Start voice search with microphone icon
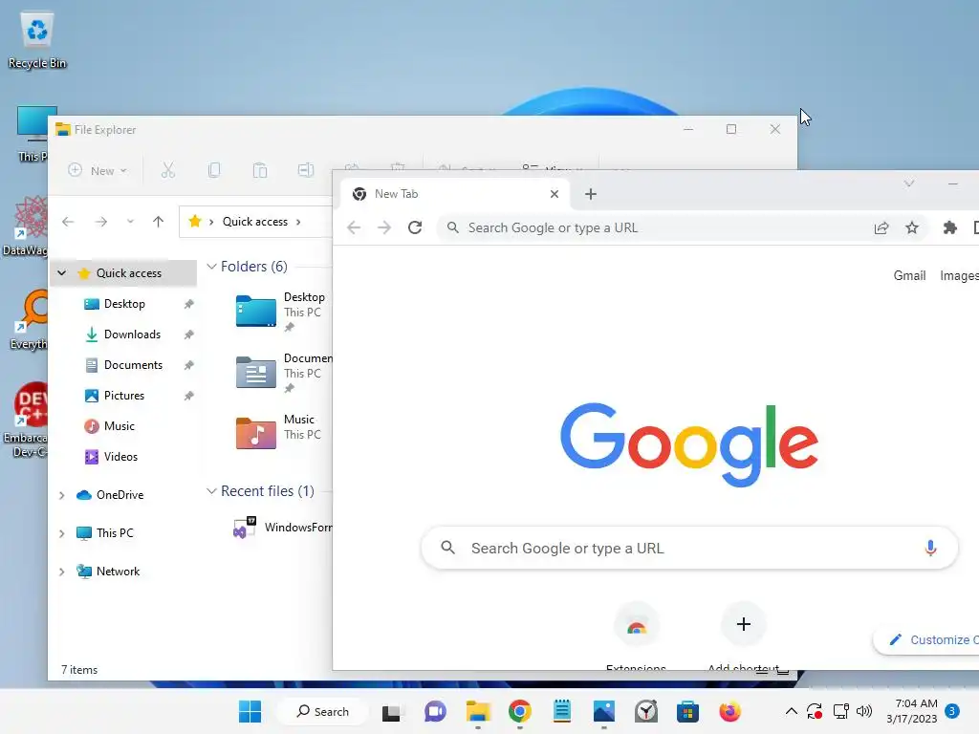 coord(930,548)
